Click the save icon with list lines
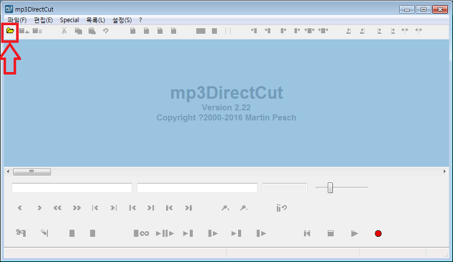 coord(37,31)
